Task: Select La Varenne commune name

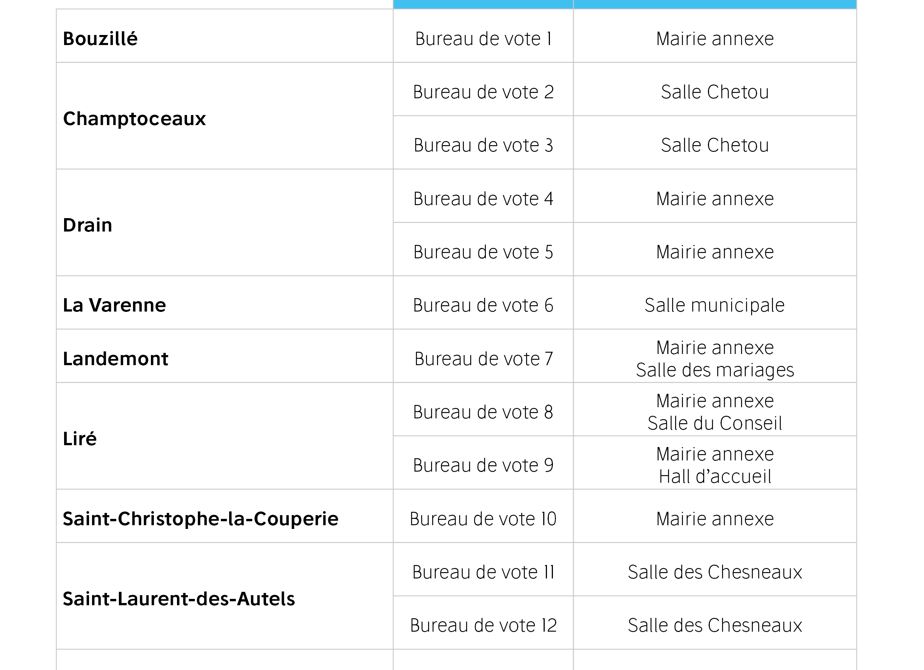Action: pos(114,305)
